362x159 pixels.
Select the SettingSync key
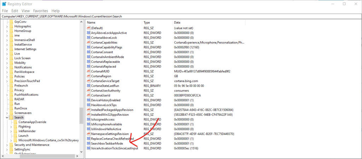22,149
